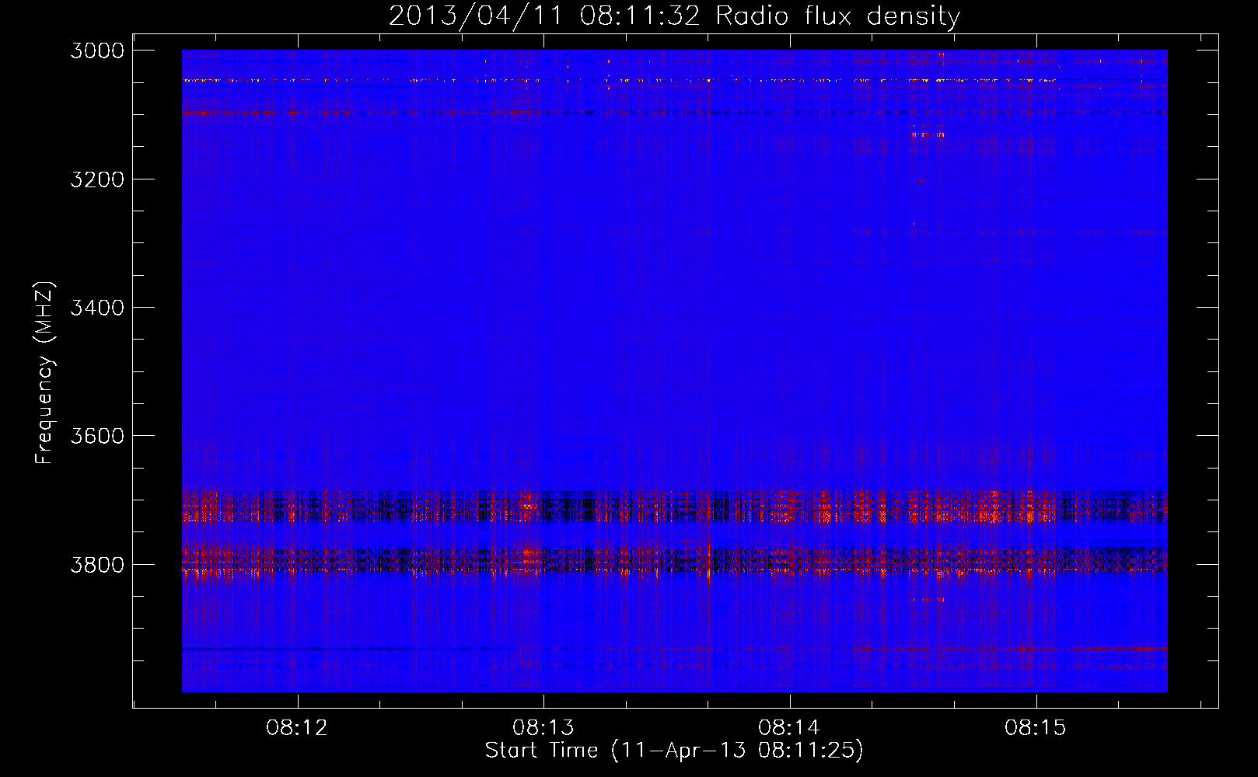The image size is (1258, 777).
Task: Click the frequency tick label 3200
Action: [x=97, y=179]
